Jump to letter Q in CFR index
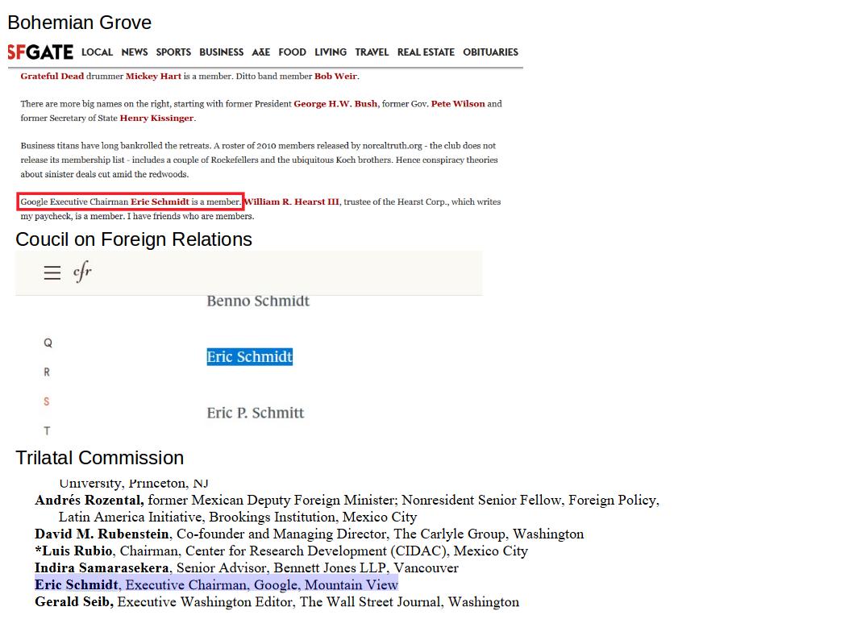The height and width of the screenshot is (640, 853). [x=48, y=343]
